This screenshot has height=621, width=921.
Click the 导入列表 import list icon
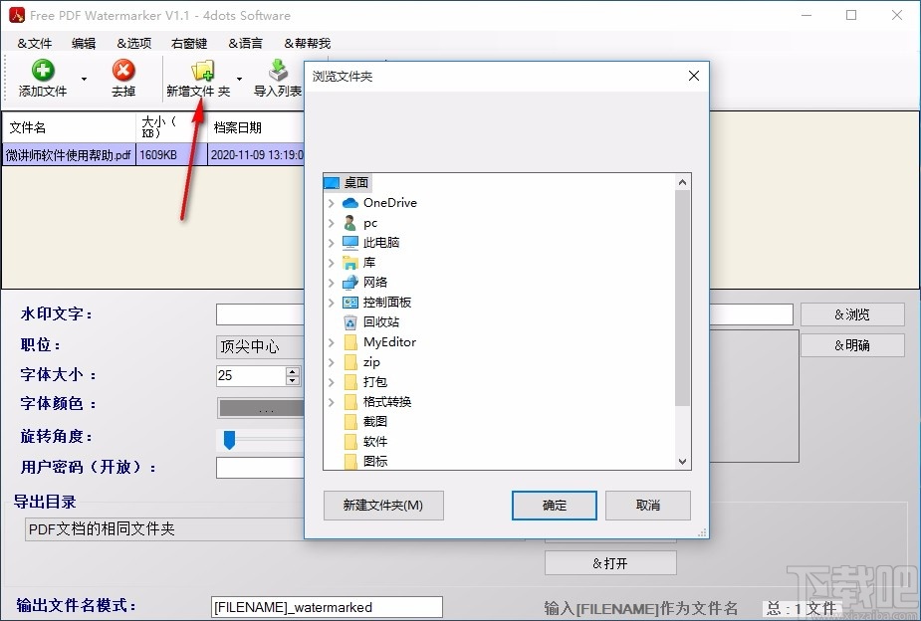[278, 72]
